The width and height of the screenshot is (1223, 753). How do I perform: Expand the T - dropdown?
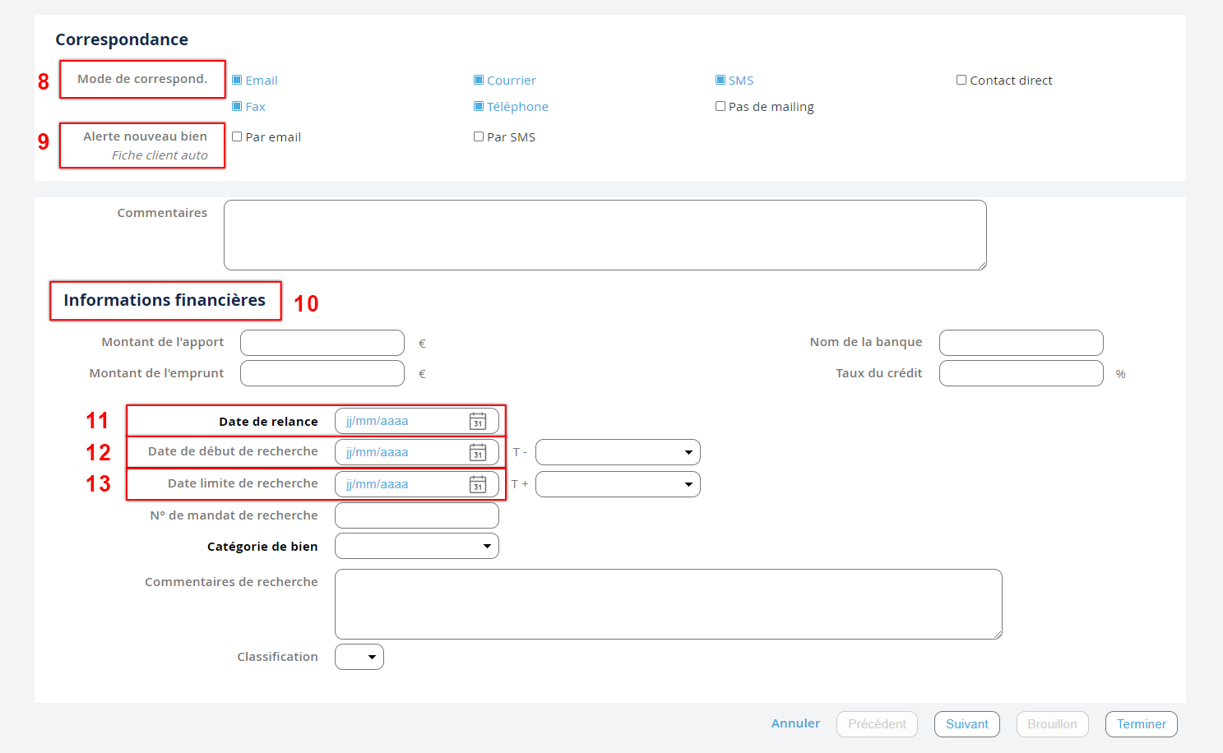[618, 452]
